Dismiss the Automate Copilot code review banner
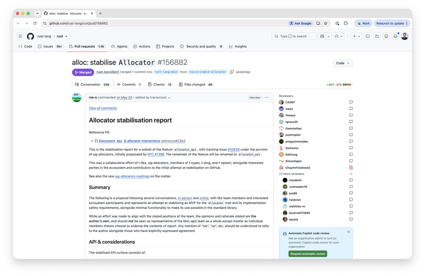This screenshot has width=425, height=276. tap(348, 232)
